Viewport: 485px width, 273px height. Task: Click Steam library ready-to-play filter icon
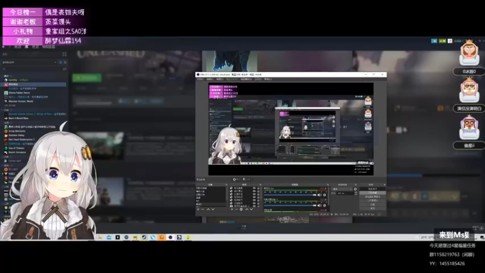65,62
